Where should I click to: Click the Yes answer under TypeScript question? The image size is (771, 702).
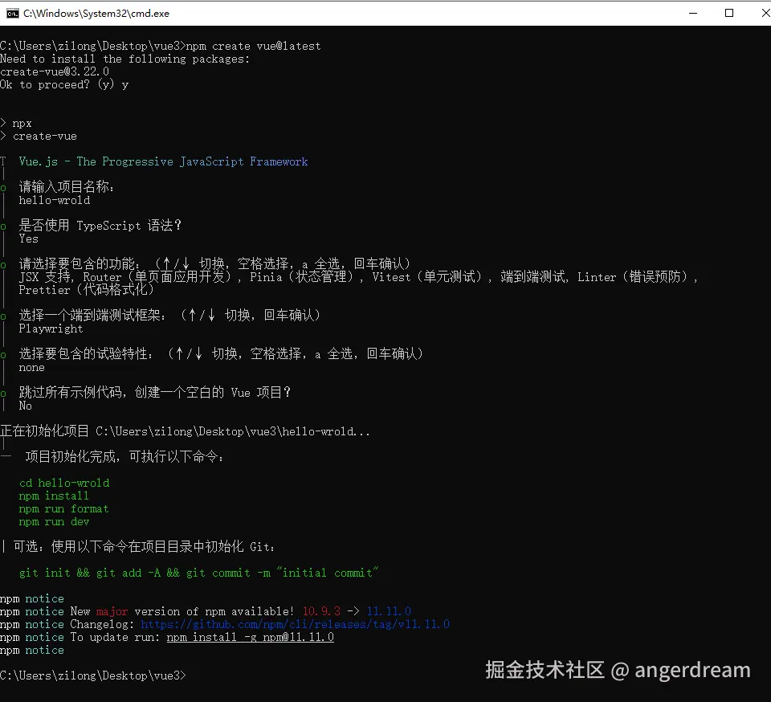coord(28,239)
